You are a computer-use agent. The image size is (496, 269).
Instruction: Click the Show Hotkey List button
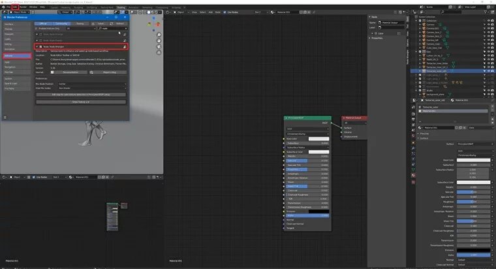click(81, 102)
